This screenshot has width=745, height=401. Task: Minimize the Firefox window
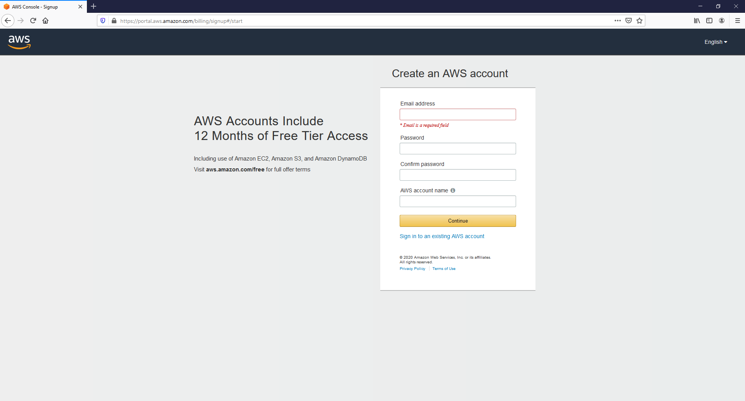700,6
